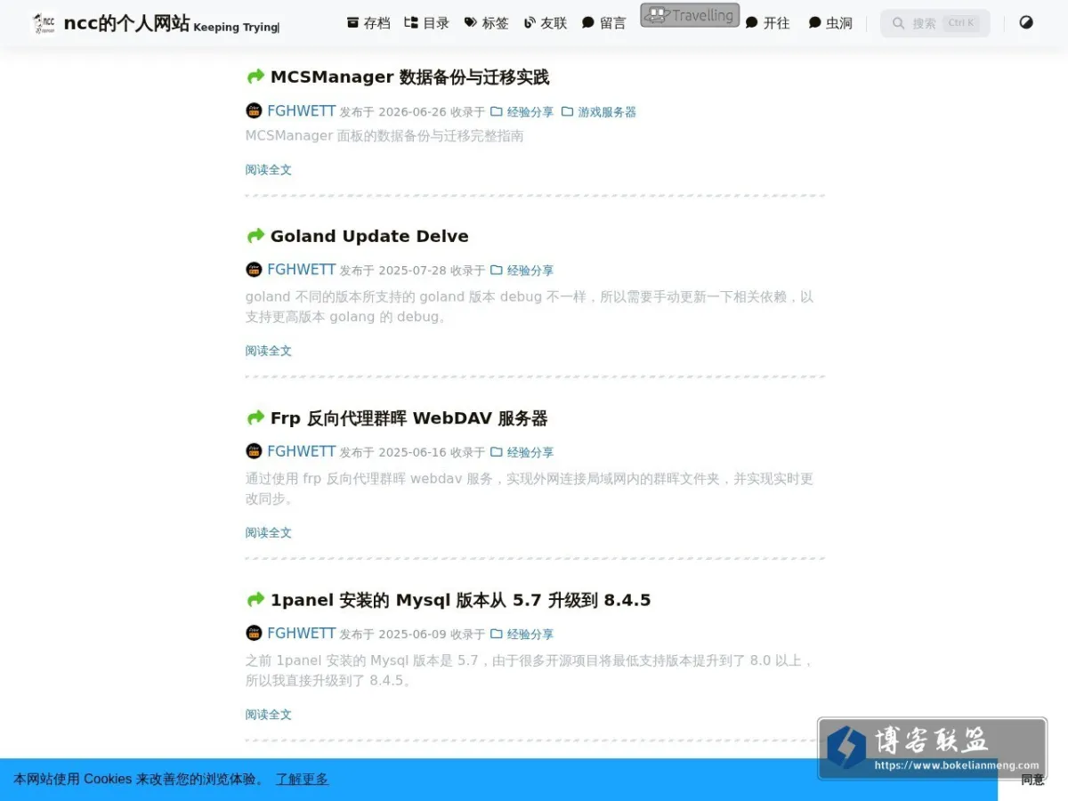1068x801 pixels.
Task: Open the 留言 message board
Action: (x=604, y=23)
